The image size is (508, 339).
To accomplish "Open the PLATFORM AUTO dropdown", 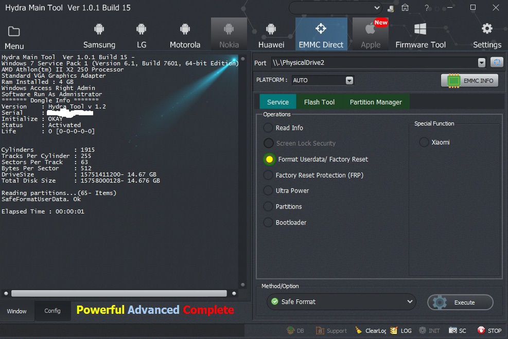I will [349, 80].
